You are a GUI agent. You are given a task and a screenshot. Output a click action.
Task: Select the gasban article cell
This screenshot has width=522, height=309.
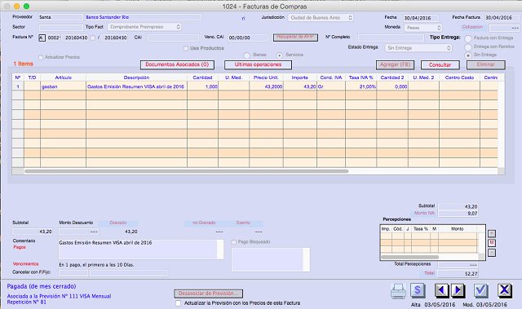(64, 86)
